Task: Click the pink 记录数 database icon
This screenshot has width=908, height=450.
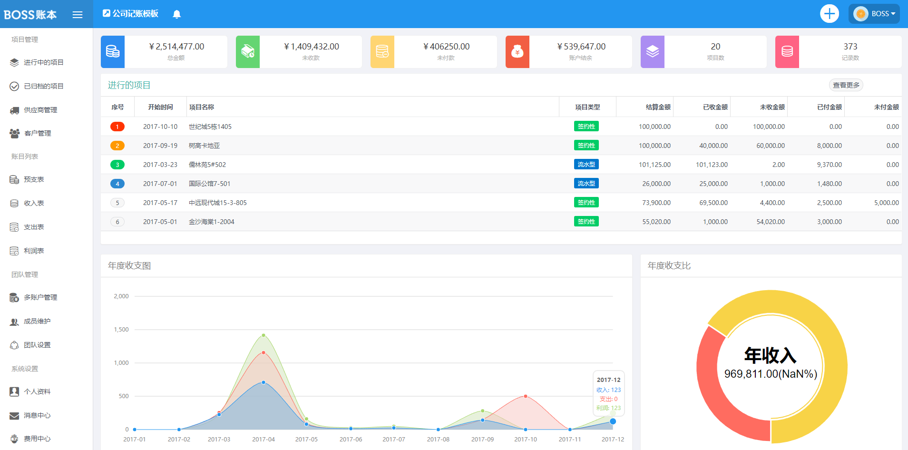Action: (787, 52)
